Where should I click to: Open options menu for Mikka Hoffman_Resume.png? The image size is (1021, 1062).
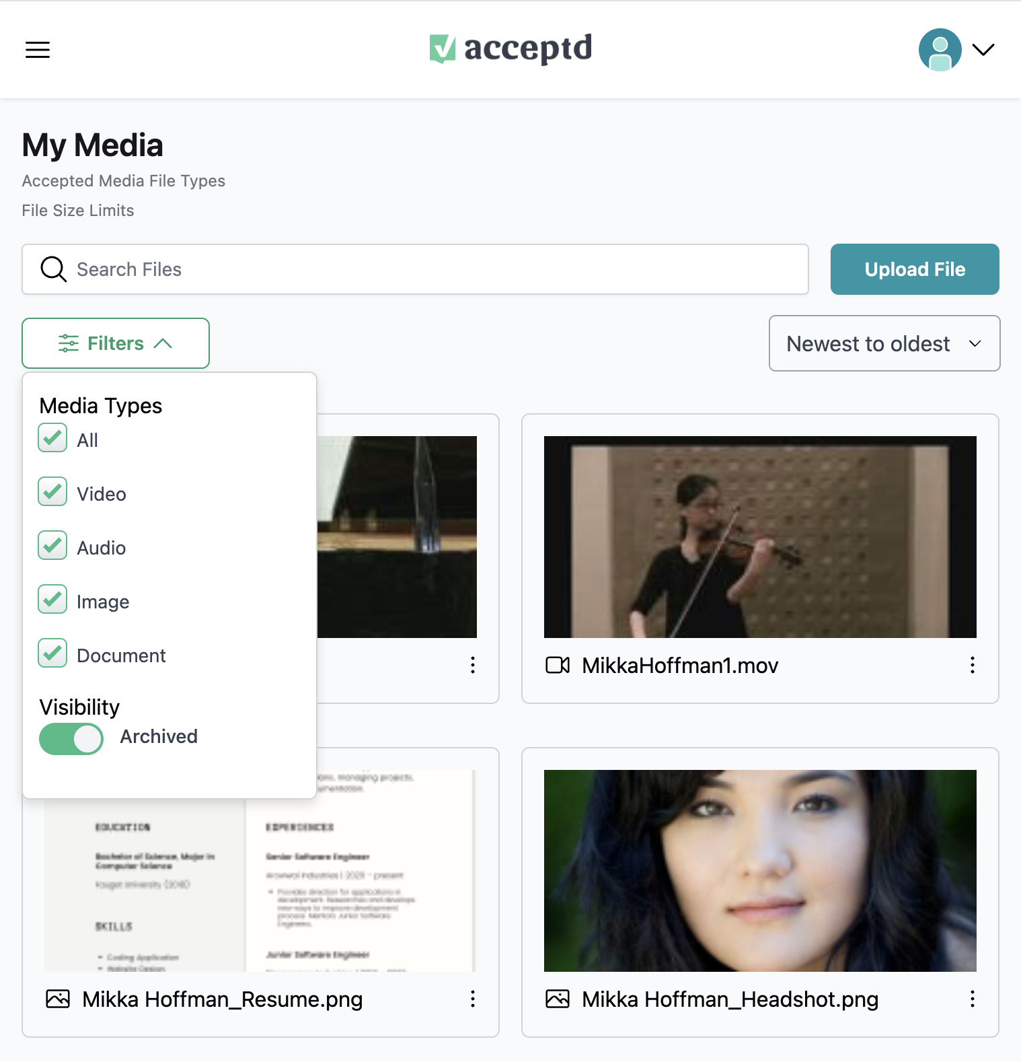point(473,999)
